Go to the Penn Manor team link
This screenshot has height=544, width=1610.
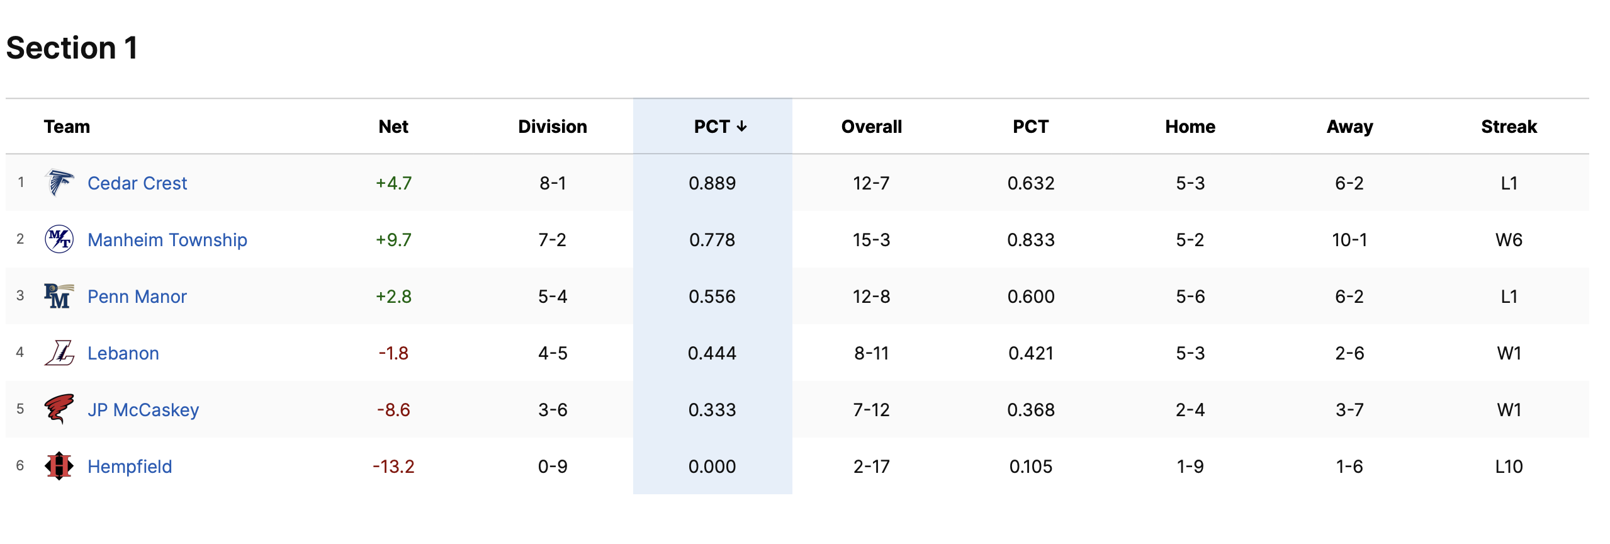click(x=137, y=297)
